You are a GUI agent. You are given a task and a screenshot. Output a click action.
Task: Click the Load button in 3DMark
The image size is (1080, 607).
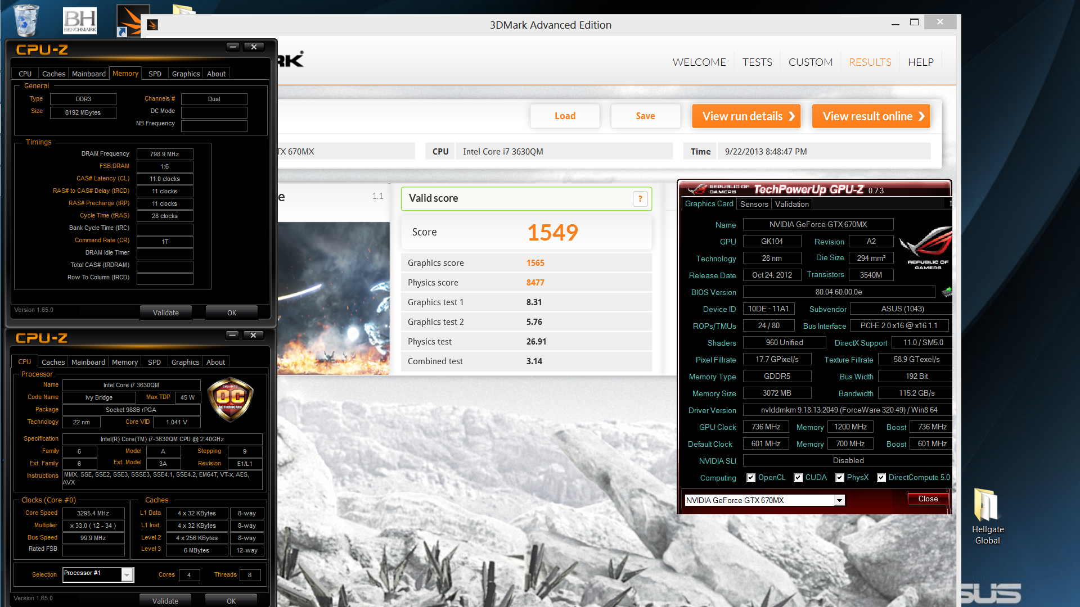coord(565,116)
